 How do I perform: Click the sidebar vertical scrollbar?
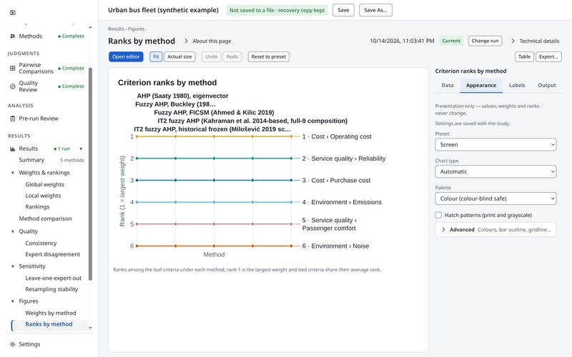tap(90, 174)
